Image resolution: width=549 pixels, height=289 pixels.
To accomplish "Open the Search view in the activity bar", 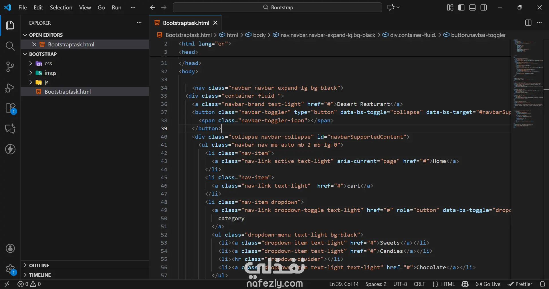I will click(10, 46).
